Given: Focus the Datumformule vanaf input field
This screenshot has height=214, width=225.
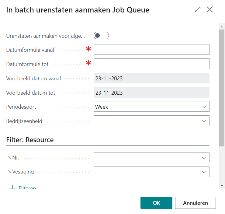Looking at the screenshot, I should 151,50.
